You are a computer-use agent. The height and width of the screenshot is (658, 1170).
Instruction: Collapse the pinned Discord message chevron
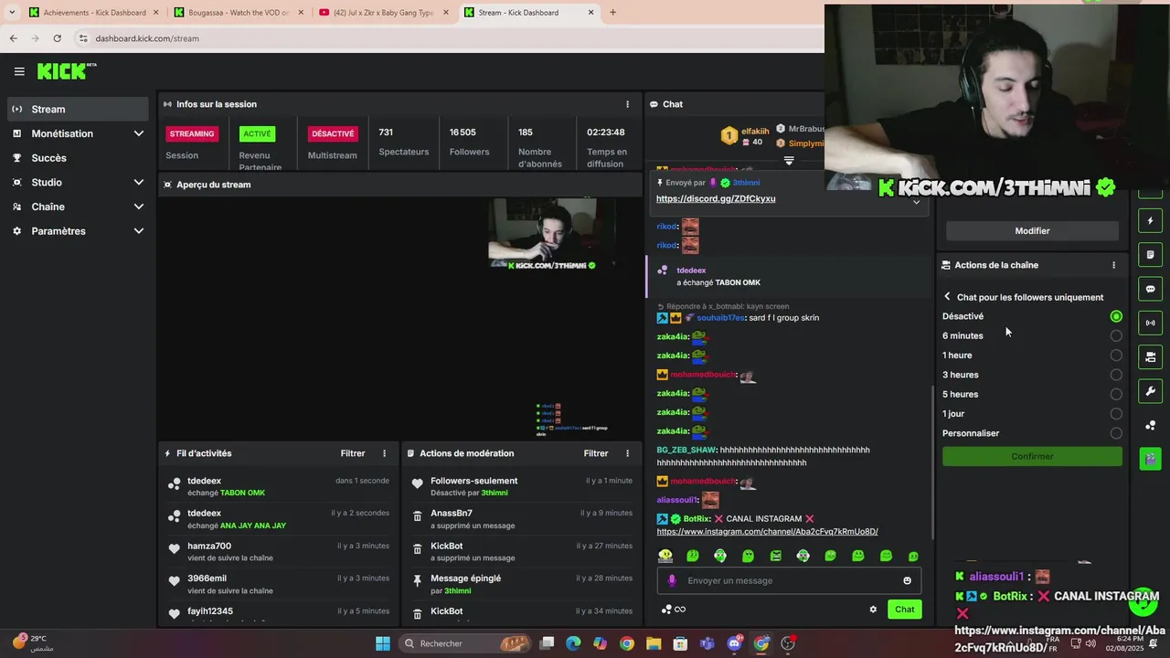916,201
